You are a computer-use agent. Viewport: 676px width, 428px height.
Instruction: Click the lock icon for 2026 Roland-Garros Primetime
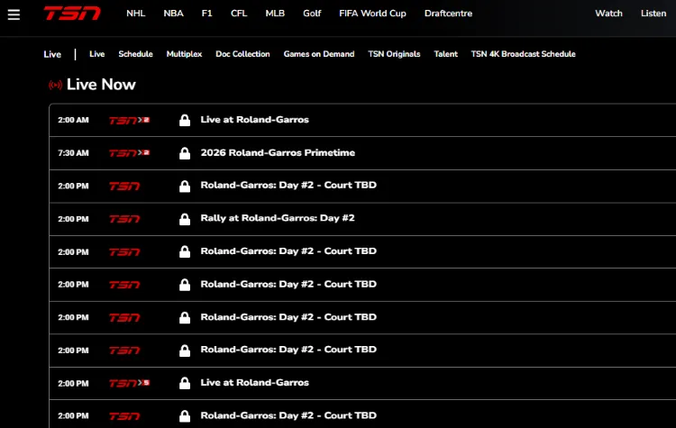[185, 153]
